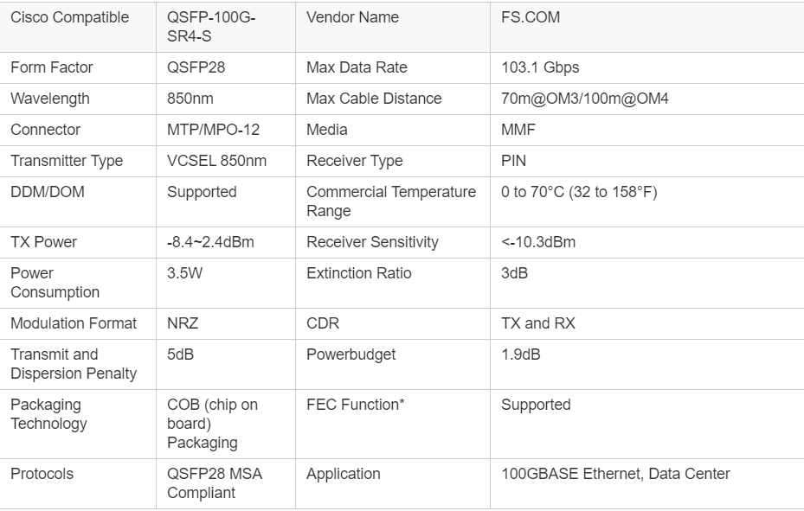Viewport: 804px width, 511px height.
Task: Select the 70m@OM3/100m@OM4 distance text
Action: [584, 99]
